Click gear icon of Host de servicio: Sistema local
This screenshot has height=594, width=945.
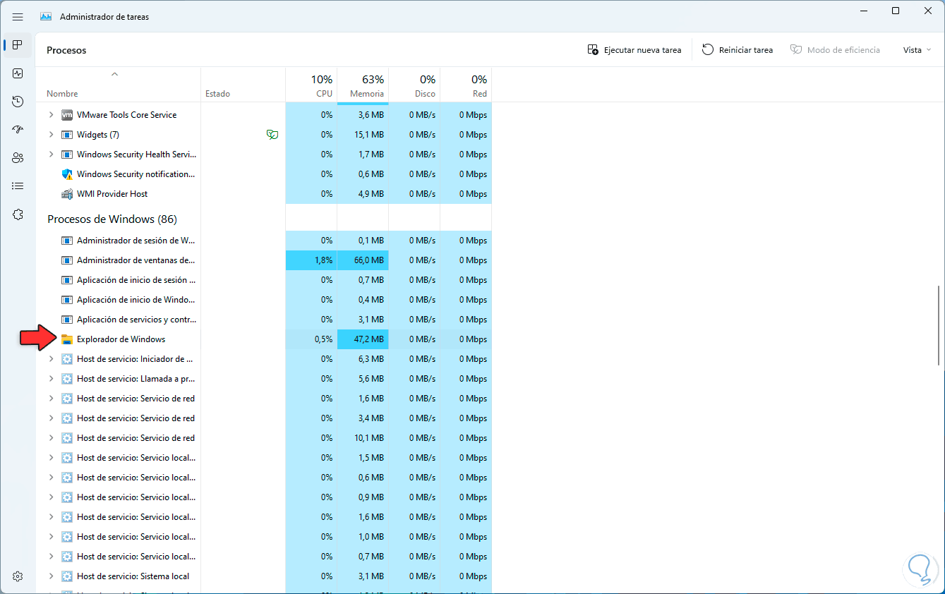pos(67,576)
